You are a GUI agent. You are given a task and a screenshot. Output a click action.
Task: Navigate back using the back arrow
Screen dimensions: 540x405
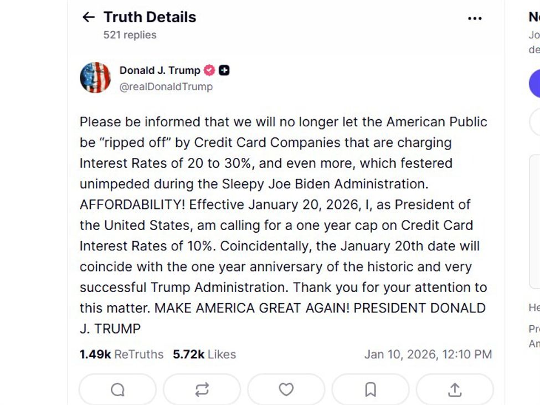[x=88, y=17]
